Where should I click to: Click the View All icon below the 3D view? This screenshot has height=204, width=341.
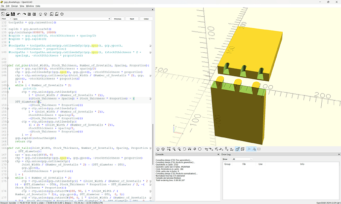pos(169,149)
